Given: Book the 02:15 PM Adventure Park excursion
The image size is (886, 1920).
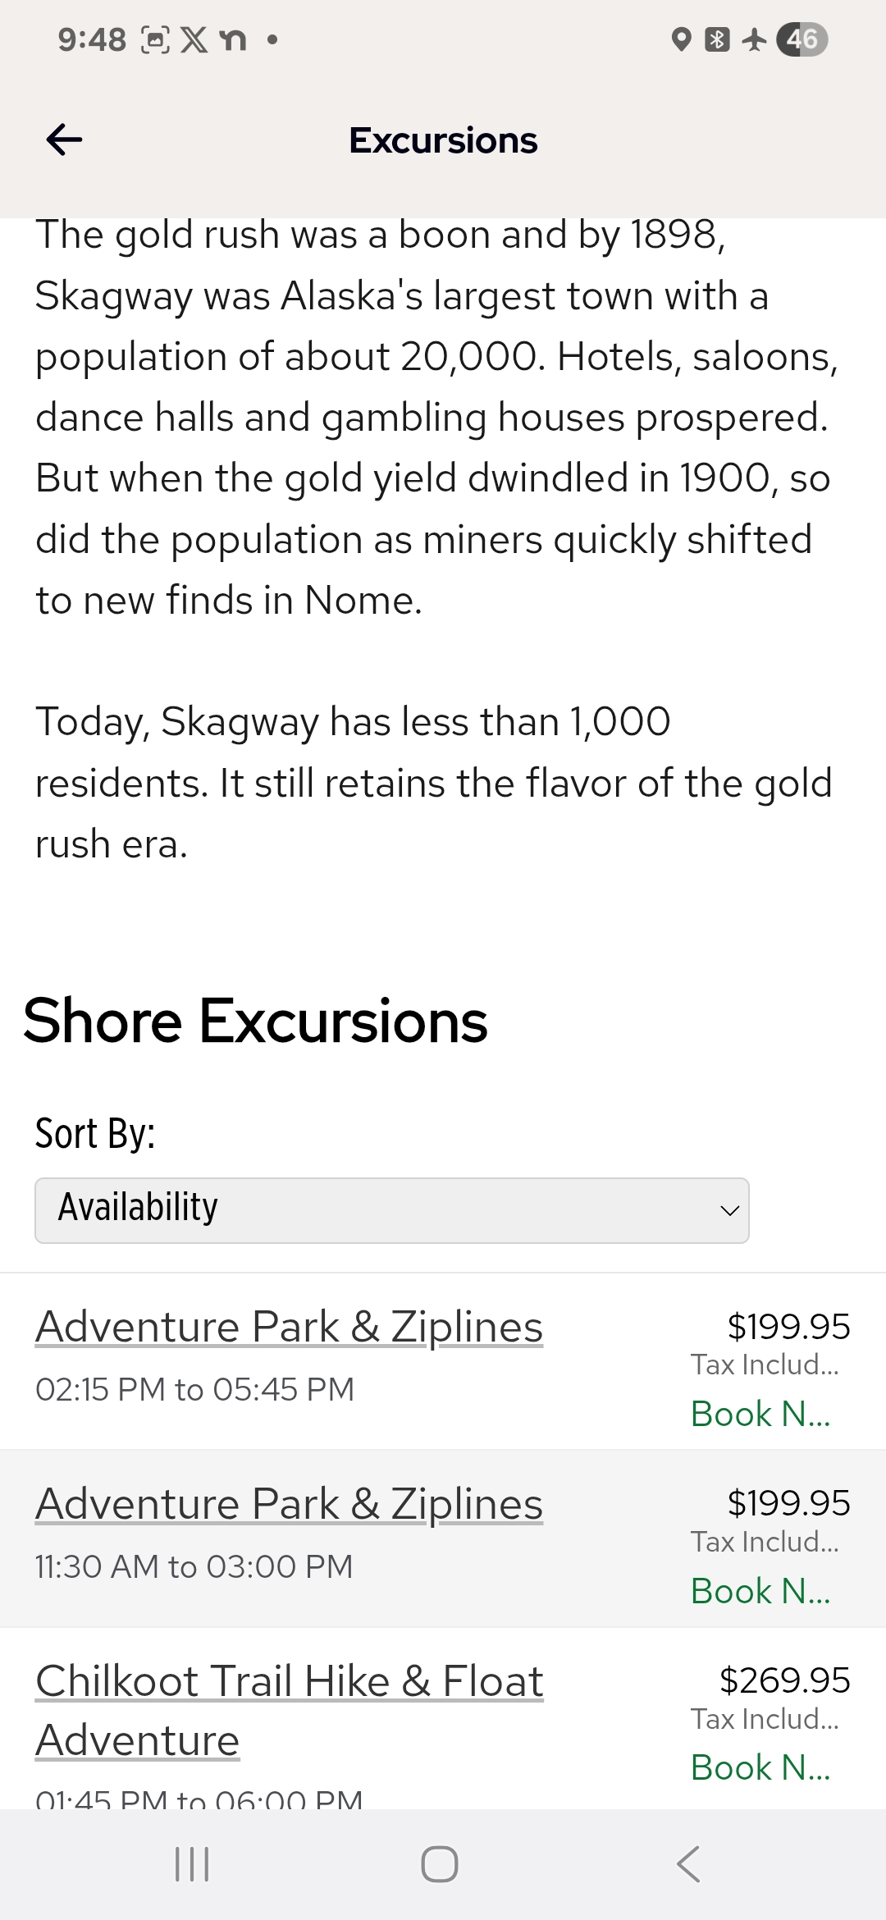Looking at the screenshot, I should pos(760,1414).
